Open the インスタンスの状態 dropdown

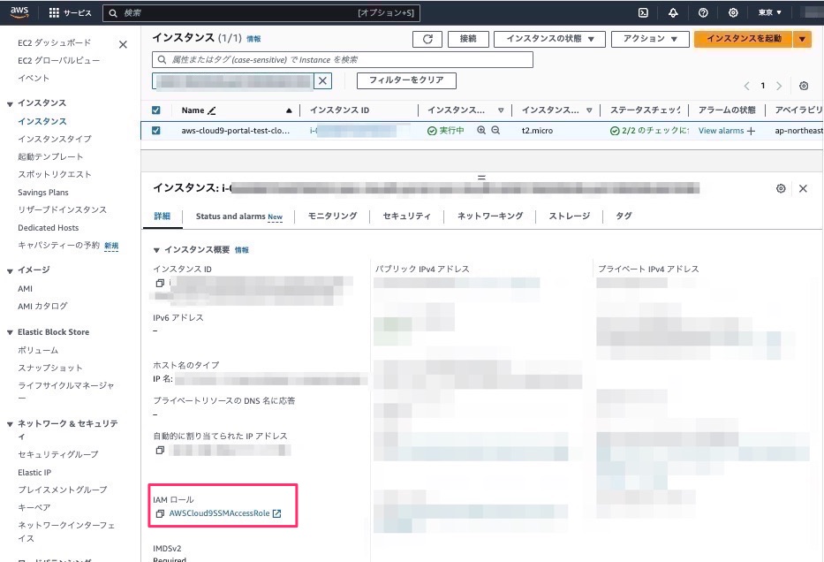click(549, 39)
